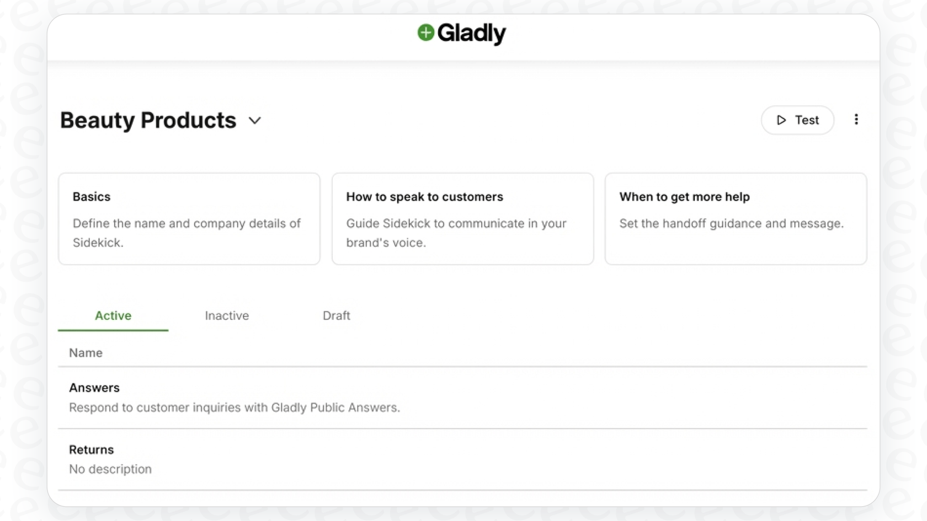This screenshot has width=927, height=521.
Task: Click the Test button
Action: point(797,120)
